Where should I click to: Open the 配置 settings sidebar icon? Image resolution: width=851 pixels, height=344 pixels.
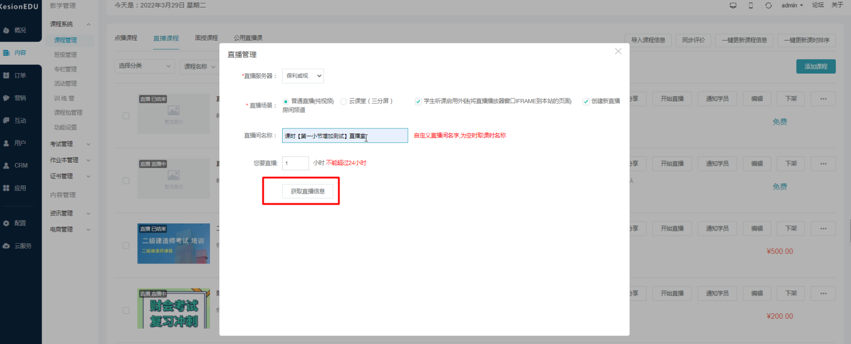pyautogui.click(x=6, y=223)
